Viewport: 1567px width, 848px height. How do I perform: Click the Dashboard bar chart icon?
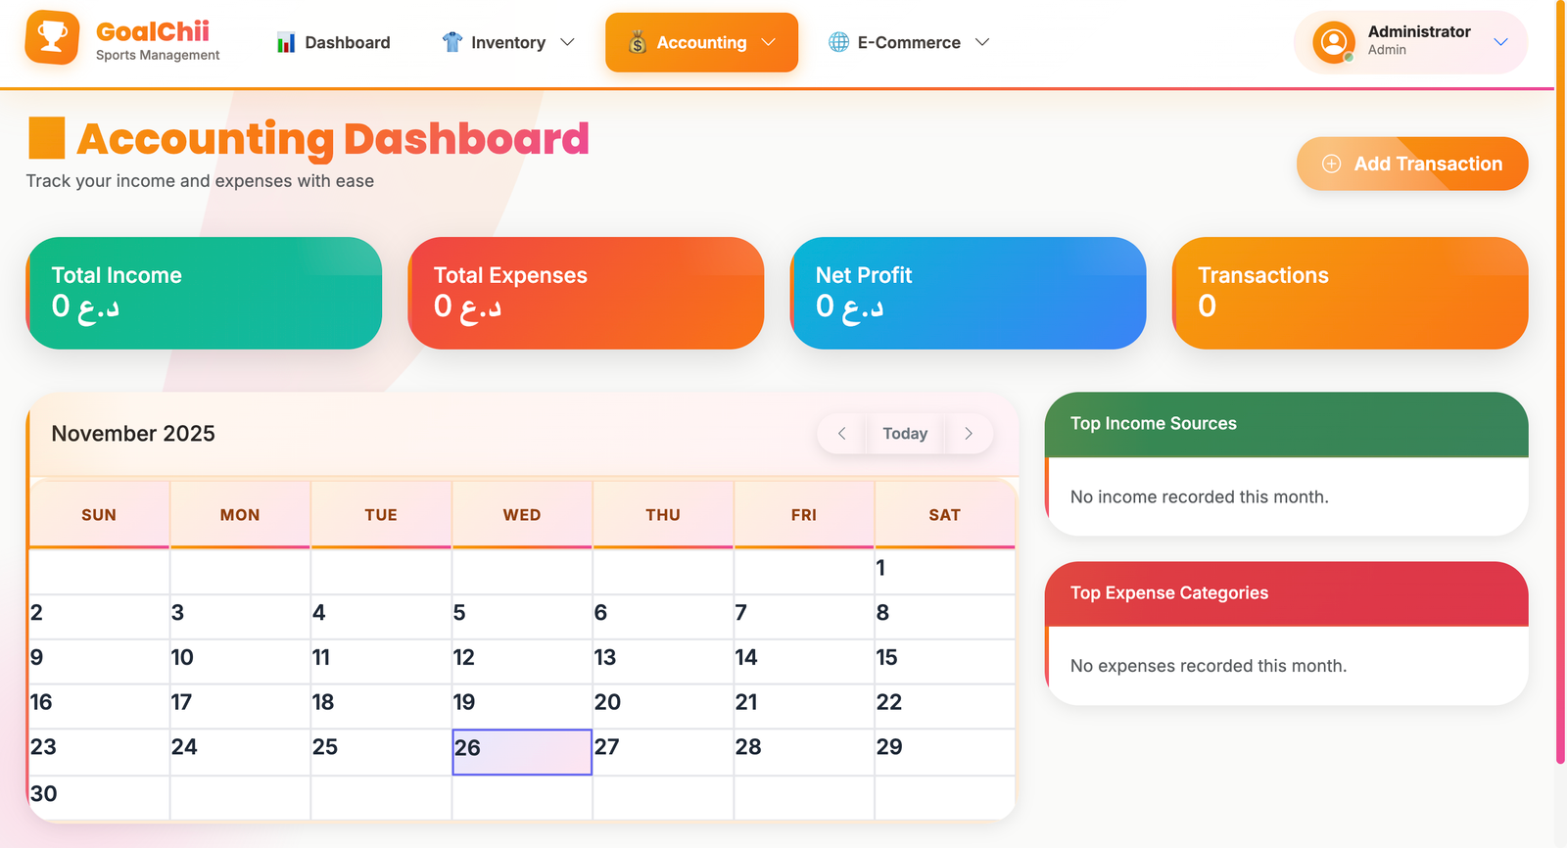point(286,42)
